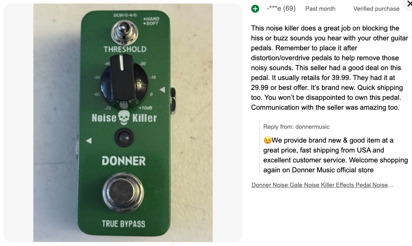Click the pedal's LED indicator light
Viewport: 412px width, 246px height.
pos(124,138)
